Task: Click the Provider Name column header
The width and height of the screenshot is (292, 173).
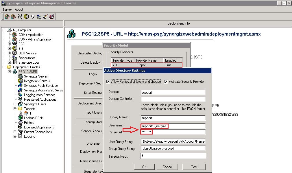Action: pos(149,60)
